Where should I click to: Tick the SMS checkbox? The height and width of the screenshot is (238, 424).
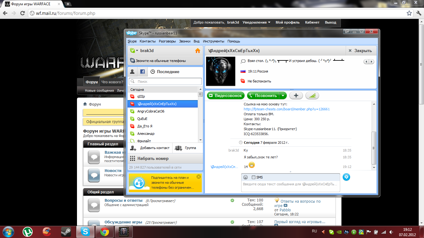click(x=253, y=177)
